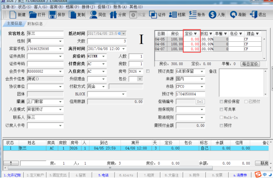
Task: Open the 客房(R) menu
Action: [56, 7]
